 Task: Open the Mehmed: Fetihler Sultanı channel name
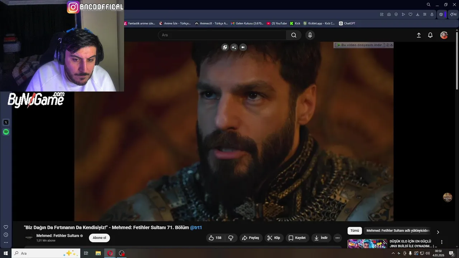(x=58, y=236)
